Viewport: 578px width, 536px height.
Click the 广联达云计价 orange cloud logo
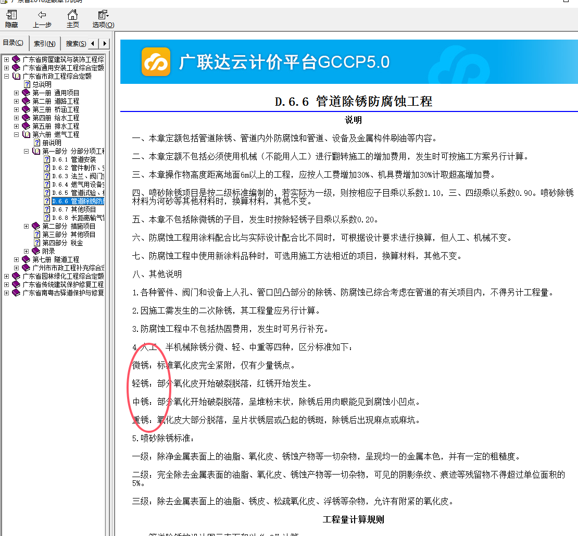point(156,62)
